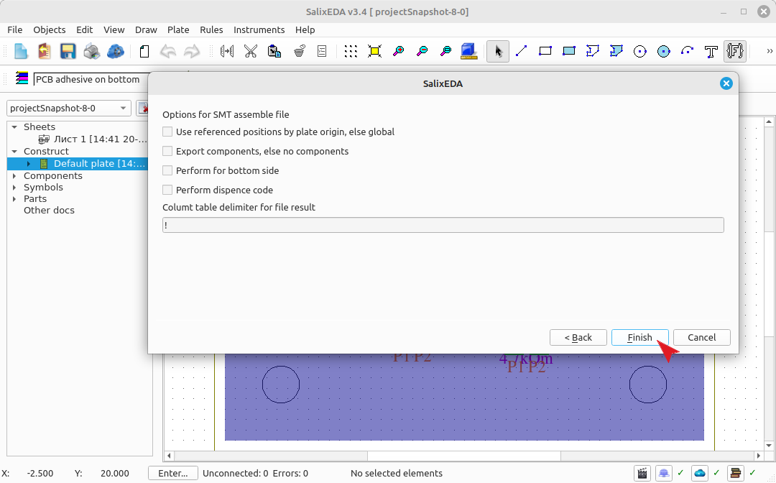Screen dimensions: 776x483
Task: Select the arc drawing tool
Action: tap(688, 51)
